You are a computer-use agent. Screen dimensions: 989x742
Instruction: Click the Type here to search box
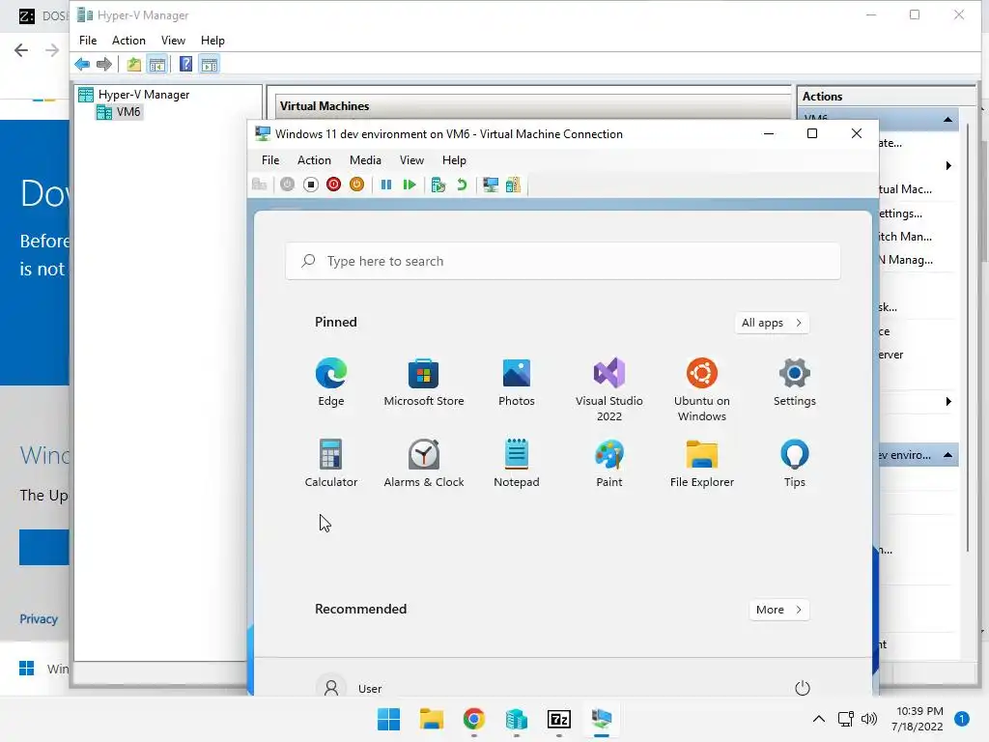click(563, 261)
